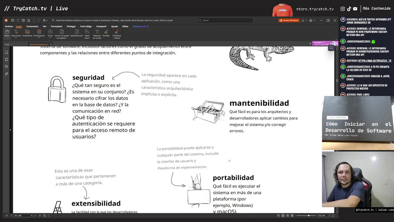Expand the Seleccionar dropdown arrow
This screenshot has height=222, width=394.
point(16,38)
